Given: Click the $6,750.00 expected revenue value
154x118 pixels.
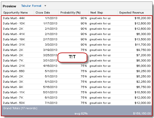Looking at the screenshot, I should pos(143,87).
